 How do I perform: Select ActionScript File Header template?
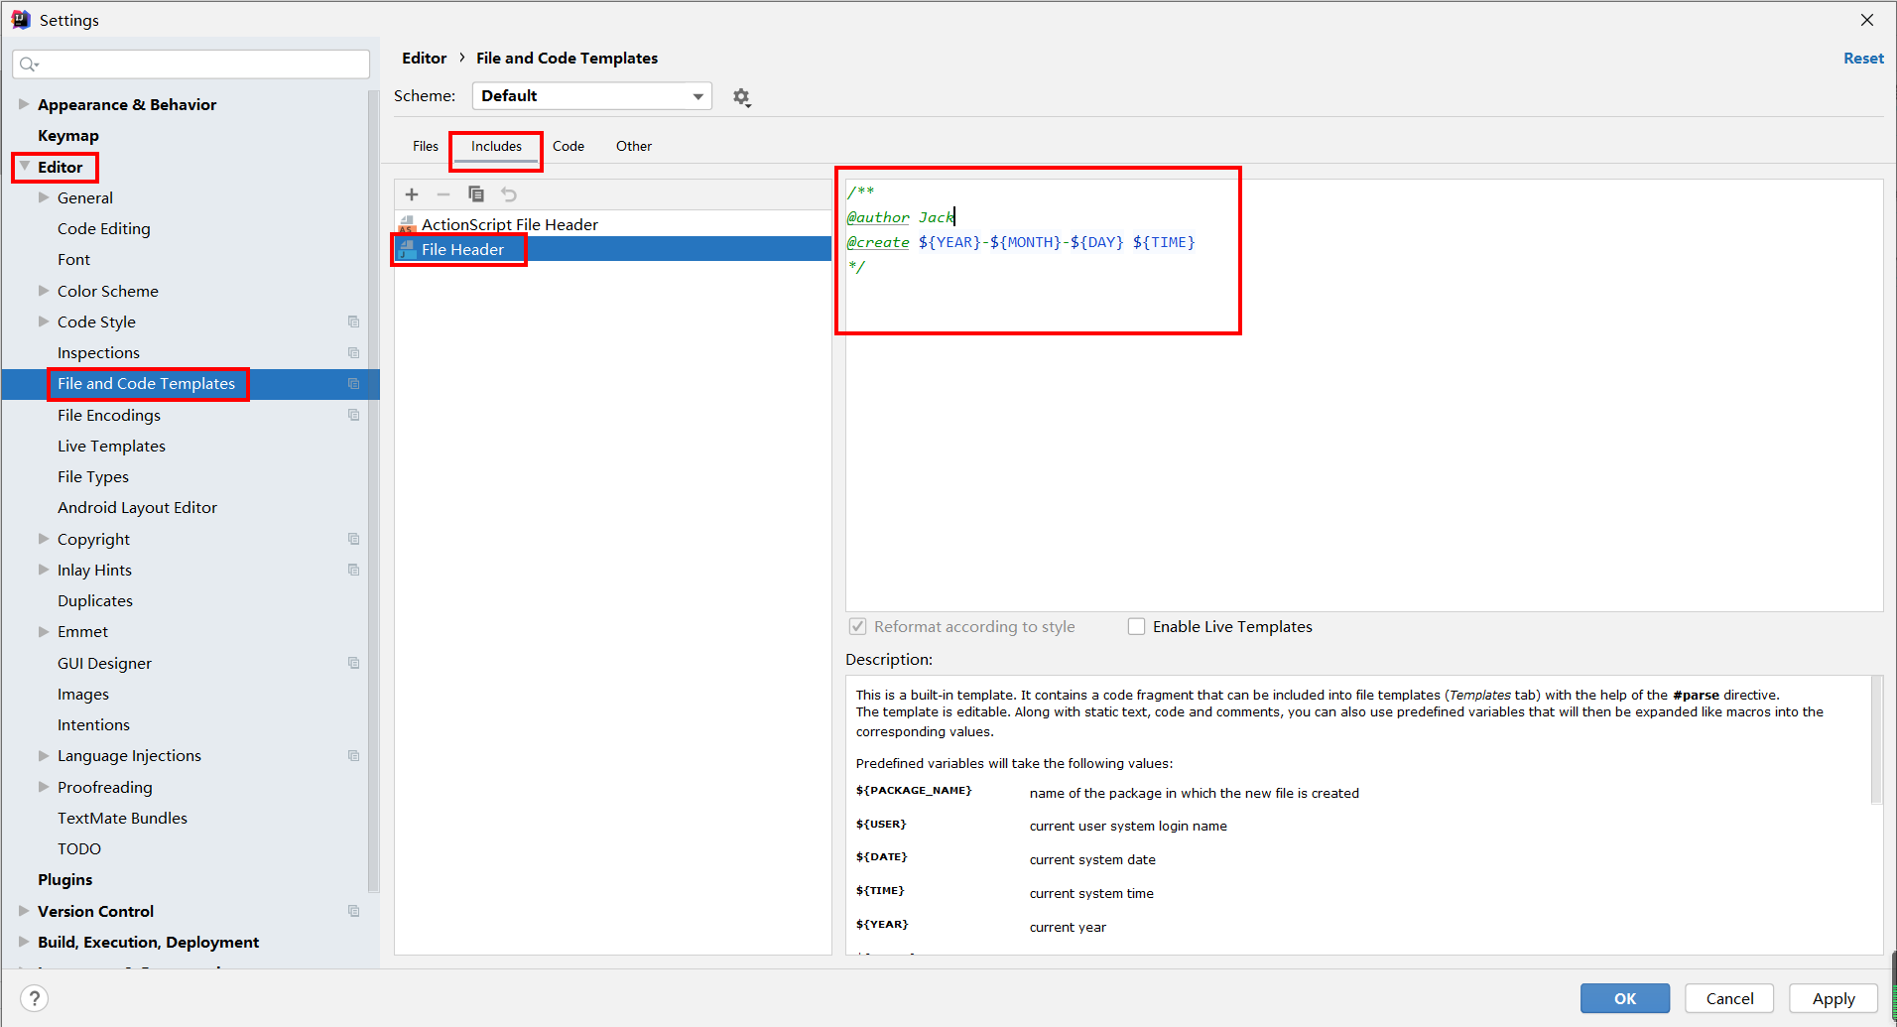pos(612,224)
